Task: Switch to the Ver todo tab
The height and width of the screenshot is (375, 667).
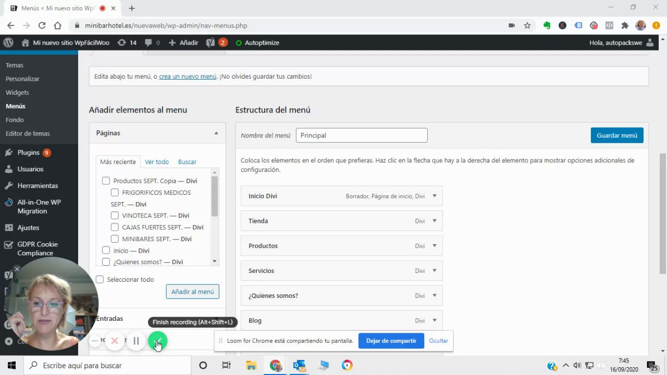Action: 157,162
